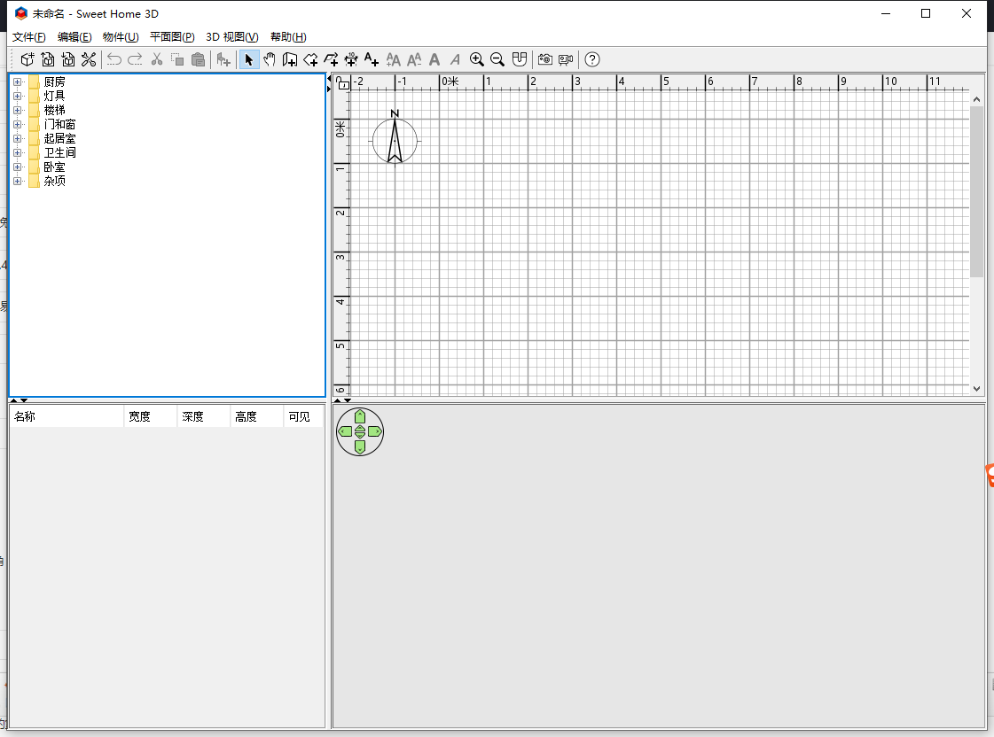The width and height of the screenshot is (994, 737).
Task: Sort furniture list by 可见 column
Action: coord(303,416)
